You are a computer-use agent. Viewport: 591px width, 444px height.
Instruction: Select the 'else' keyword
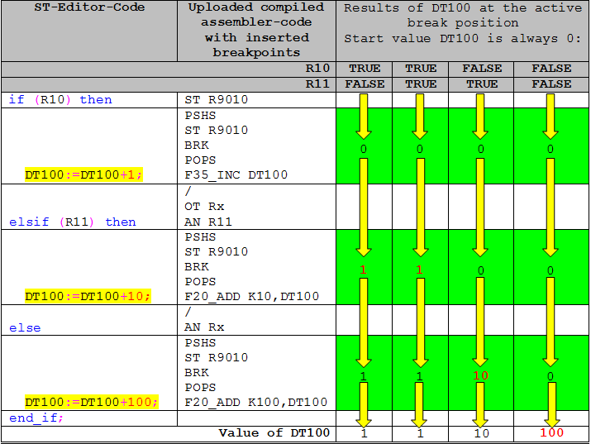pos(25,328)
